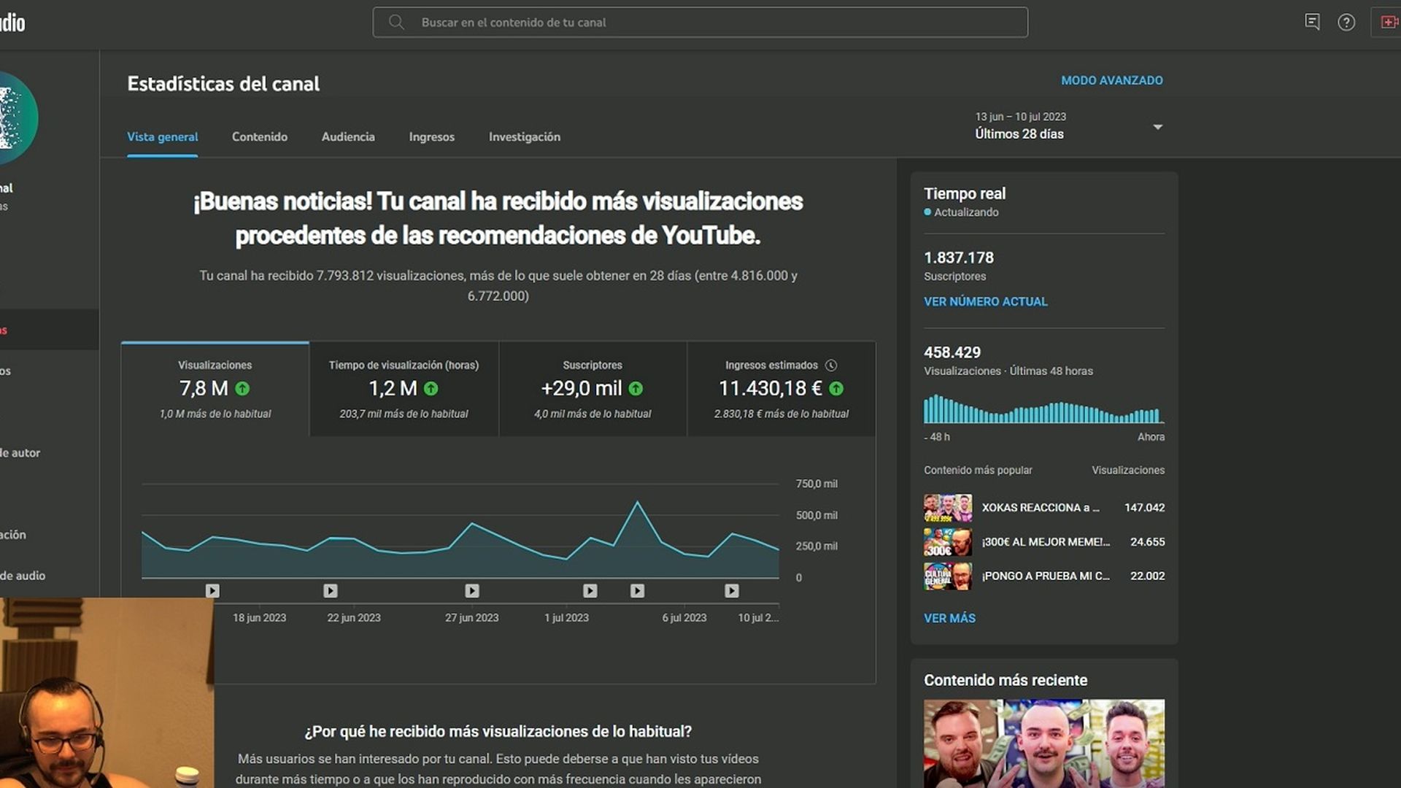This screenshot has width=1401, height=788.
Task: Click the red Create video icon
Action: pyautogui.click(x=1389, y=22)
